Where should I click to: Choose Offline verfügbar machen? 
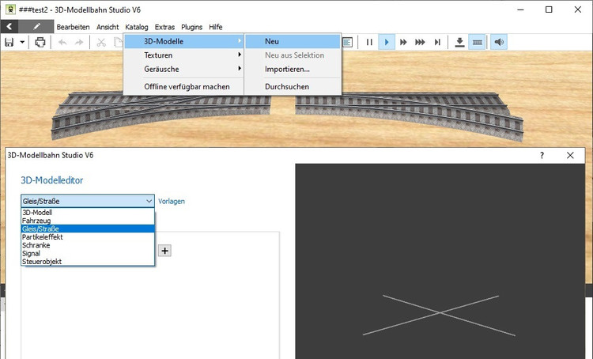183,87
